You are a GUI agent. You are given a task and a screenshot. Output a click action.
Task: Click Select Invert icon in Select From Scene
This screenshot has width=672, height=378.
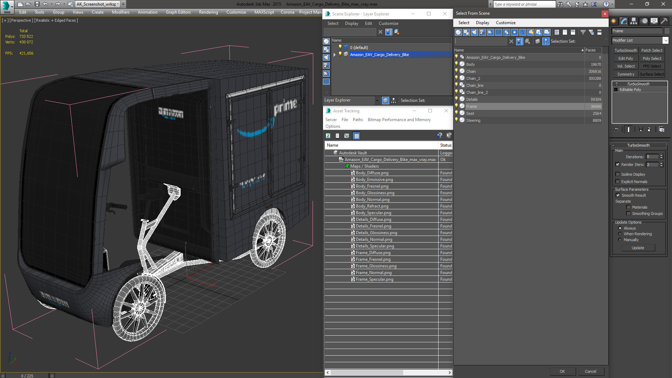[x=573, y=32]
